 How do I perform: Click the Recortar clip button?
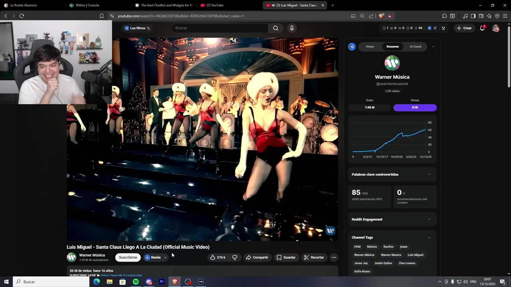(x=314, y=258)
